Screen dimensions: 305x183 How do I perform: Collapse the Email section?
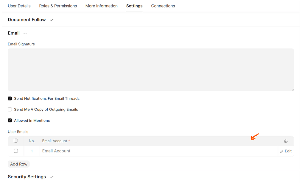[25, 33]
